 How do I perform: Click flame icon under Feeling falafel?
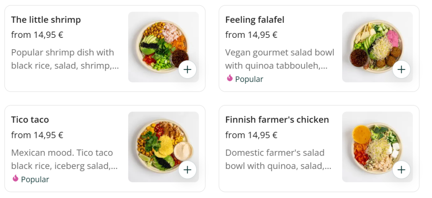pyautogui.click(x=230, y=78)
